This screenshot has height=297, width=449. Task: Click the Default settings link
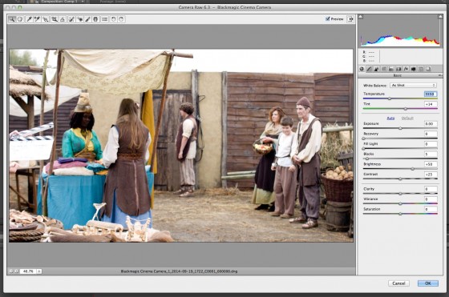[x=407, y=118]
